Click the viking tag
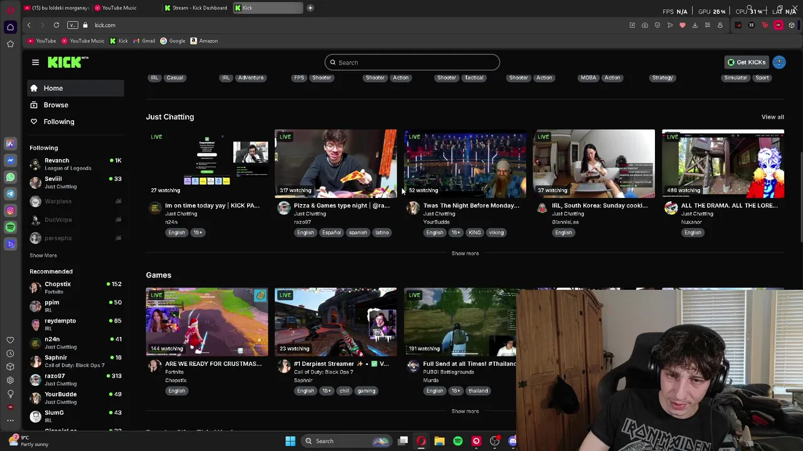803x451 pixels. 496,232
